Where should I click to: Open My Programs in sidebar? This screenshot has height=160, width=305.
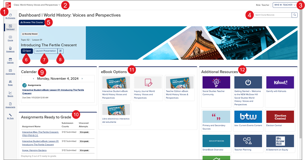(10, 16)
